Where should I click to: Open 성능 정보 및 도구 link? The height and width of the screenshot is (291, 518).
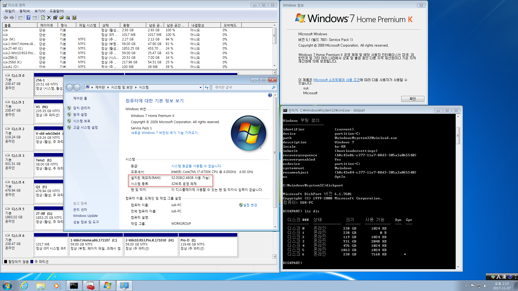pyautogui.click(x=86, y=222)
